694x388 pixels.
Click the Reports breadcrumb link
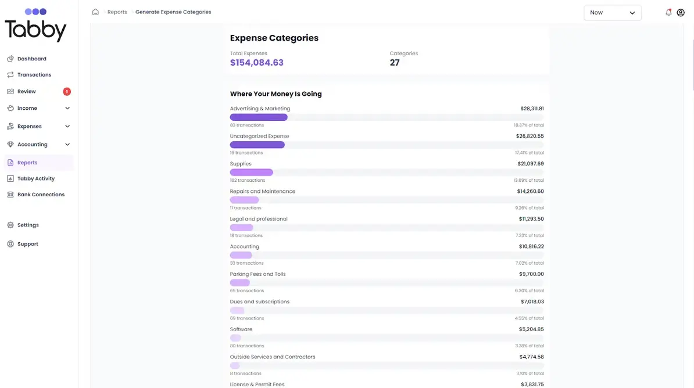(117, 12)
